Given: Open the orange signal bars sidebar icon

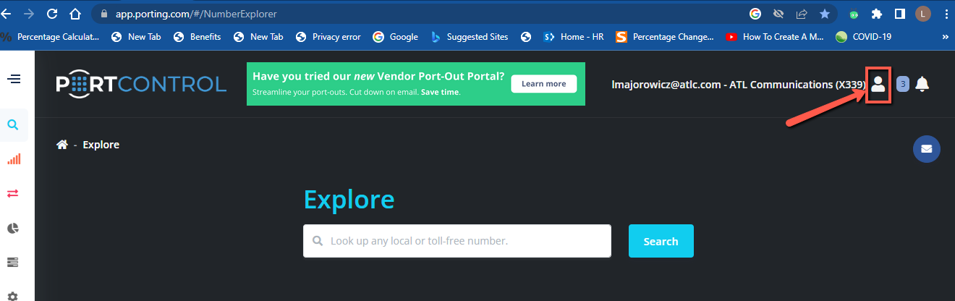Looking at the screenshot, I should pos(13,159).
